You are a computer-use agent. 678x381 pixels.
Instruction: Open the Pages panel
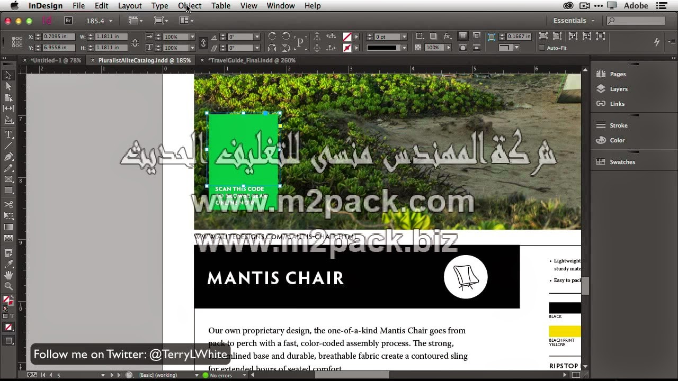(x=618, y=74)
